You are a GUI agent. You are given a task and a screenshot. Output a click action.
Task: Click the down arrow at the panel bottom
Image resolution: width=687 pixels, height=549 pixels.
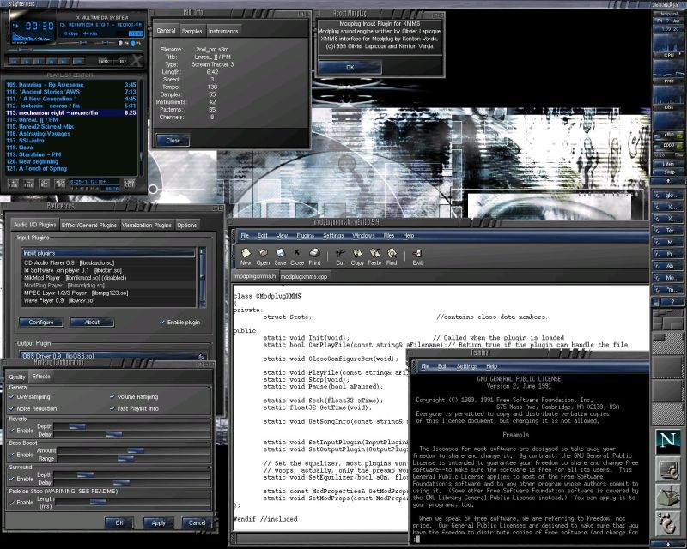tap(668, 544)
